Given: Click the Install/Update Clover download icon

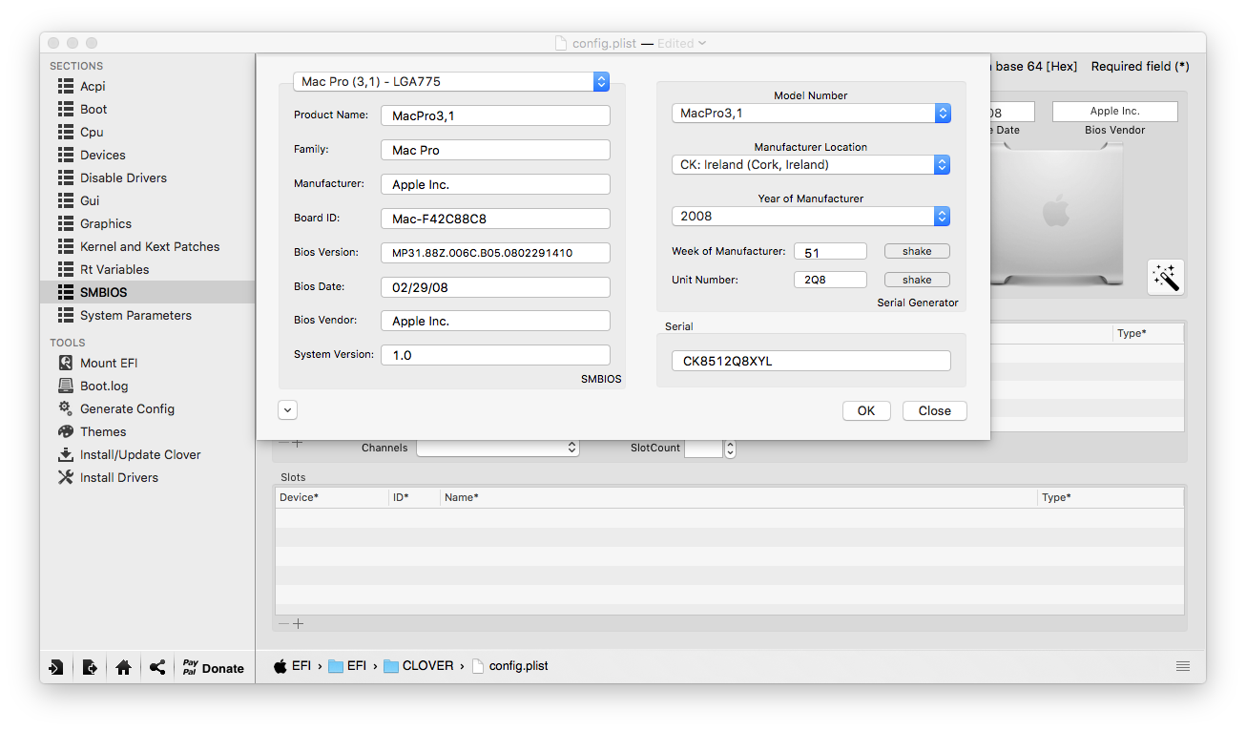Looking at the screenshot, I should click(66, 454).
